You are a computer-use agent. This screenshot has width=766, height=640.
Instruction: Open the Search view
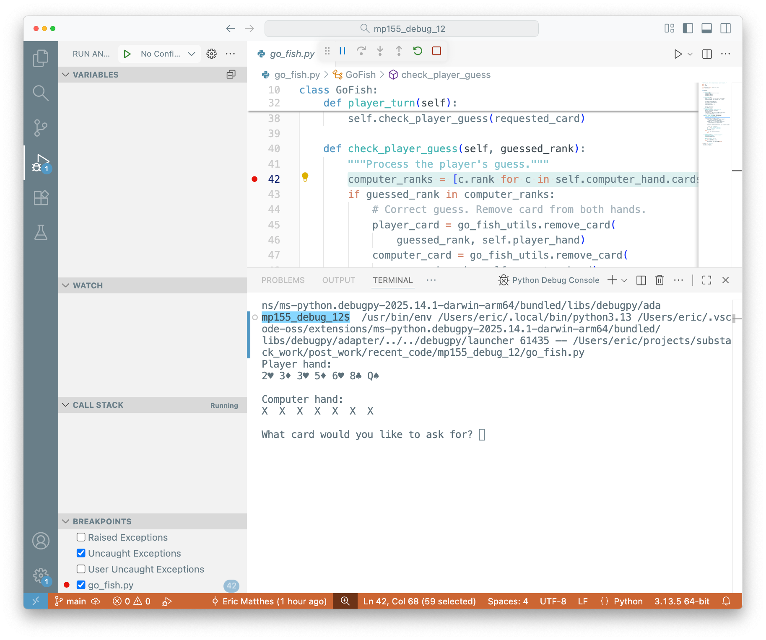(x=41, y=93)
